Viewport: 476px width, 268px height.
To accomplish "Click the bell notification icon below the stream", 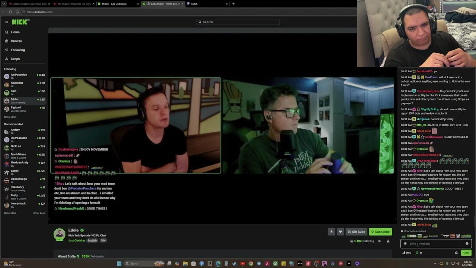I will click(x=331, y=232).
